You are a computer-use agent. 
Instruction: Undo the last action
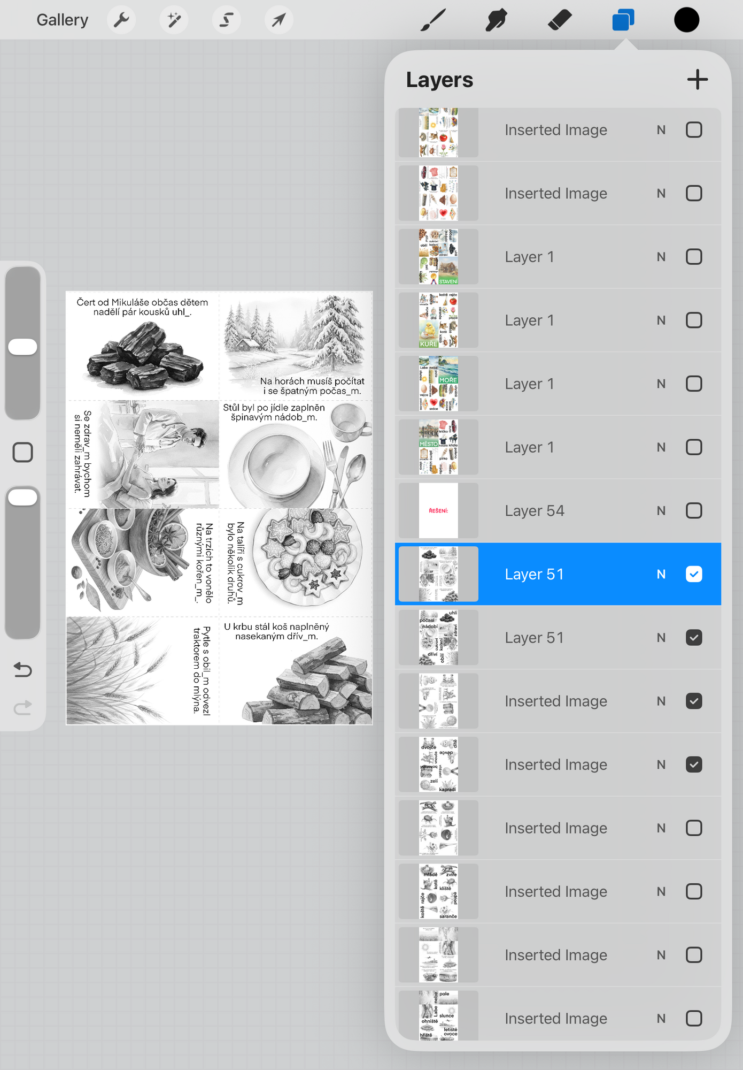[x=22, y=669]
